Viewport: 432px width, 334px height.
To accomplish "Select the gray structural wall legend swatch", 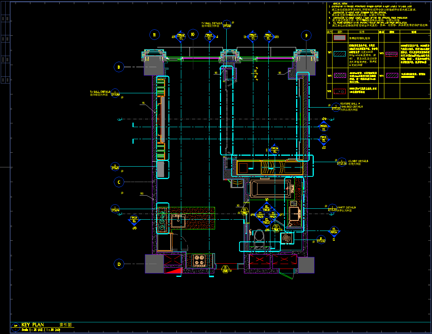I will 339,38.
